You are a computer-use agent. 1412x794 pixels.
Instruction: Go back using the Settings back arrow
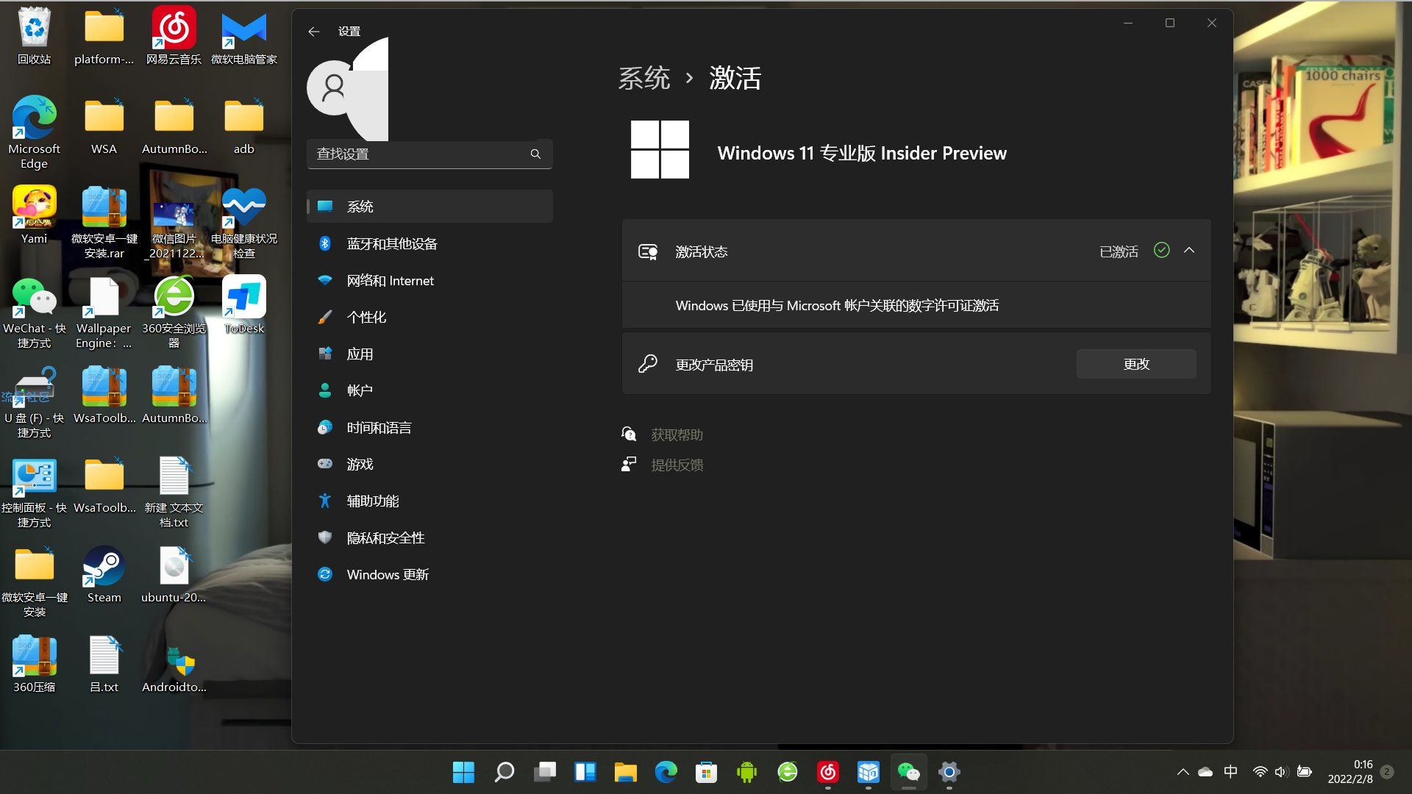(x=314, y=32)
